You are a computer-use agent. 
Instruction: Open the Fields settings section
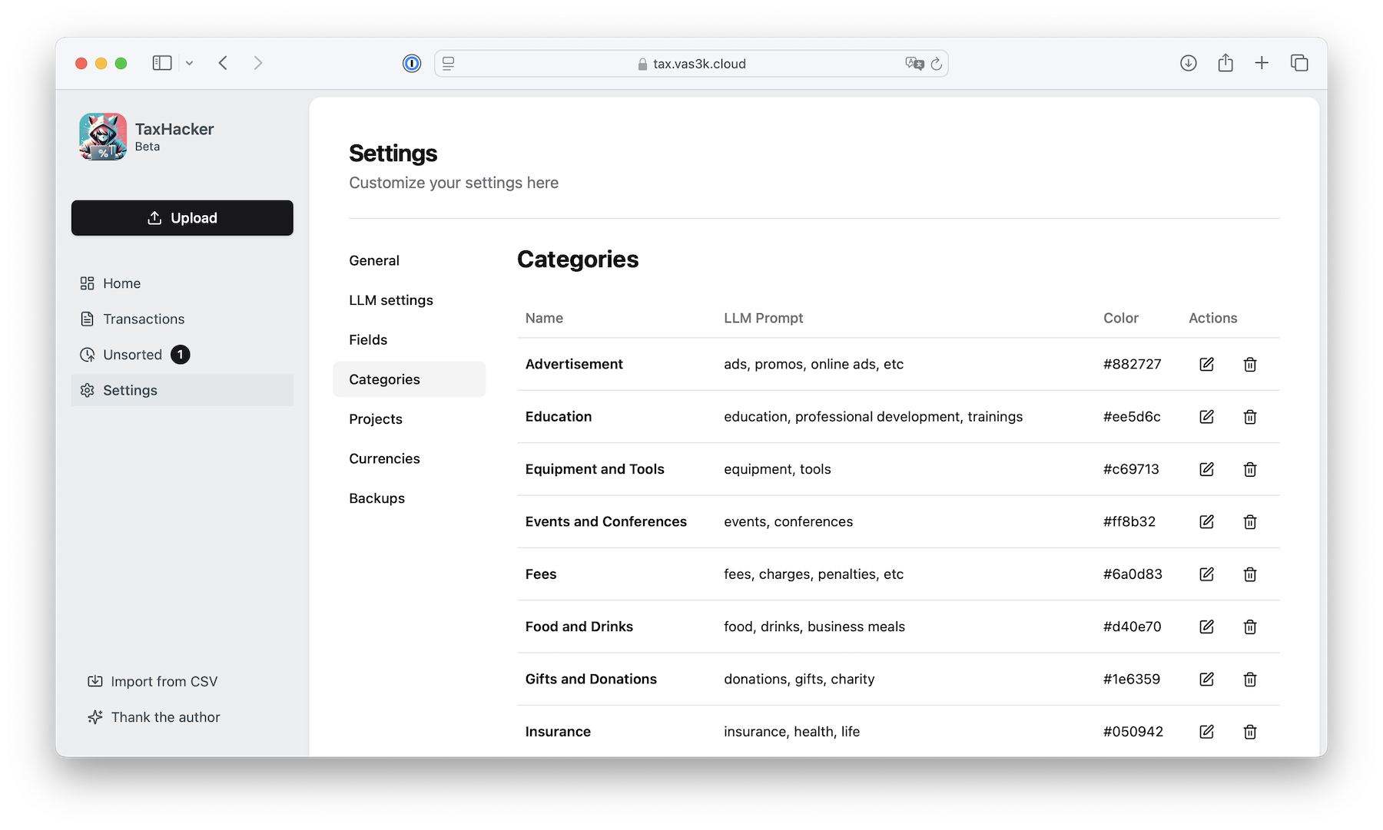tap(410, 339)
